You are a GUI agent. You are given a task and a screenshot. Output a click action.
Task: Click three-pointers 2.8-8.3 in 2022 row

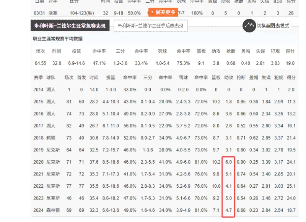[x=148, y=186]
